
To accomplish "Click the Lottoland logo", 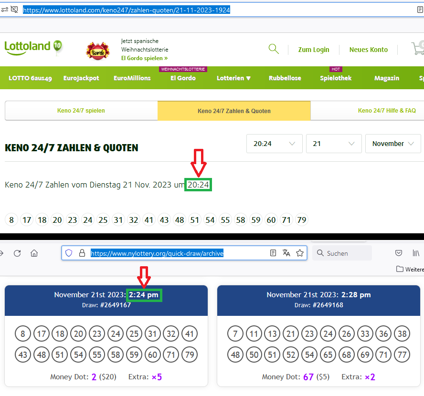I will click(33, 48).
